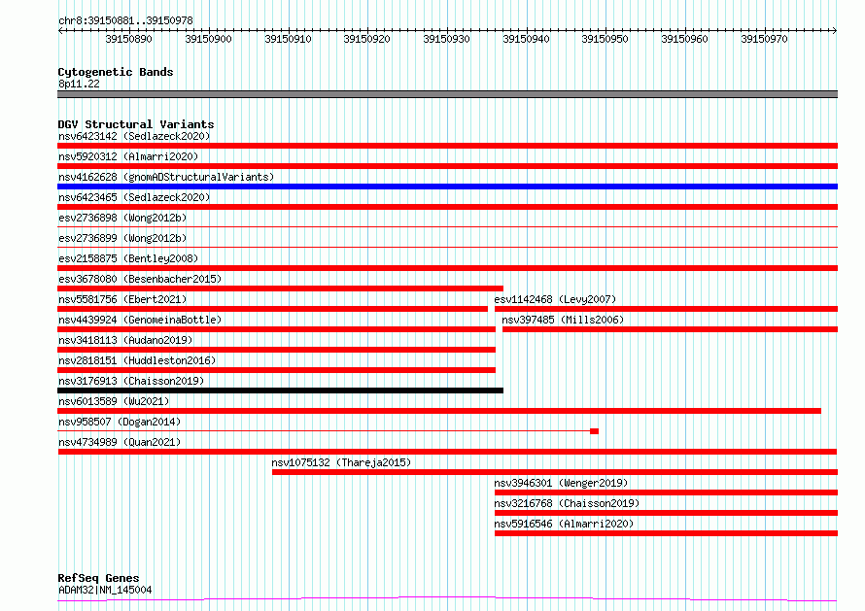Click ruler position 39150930
865x611 pixels.
[446, 39]
